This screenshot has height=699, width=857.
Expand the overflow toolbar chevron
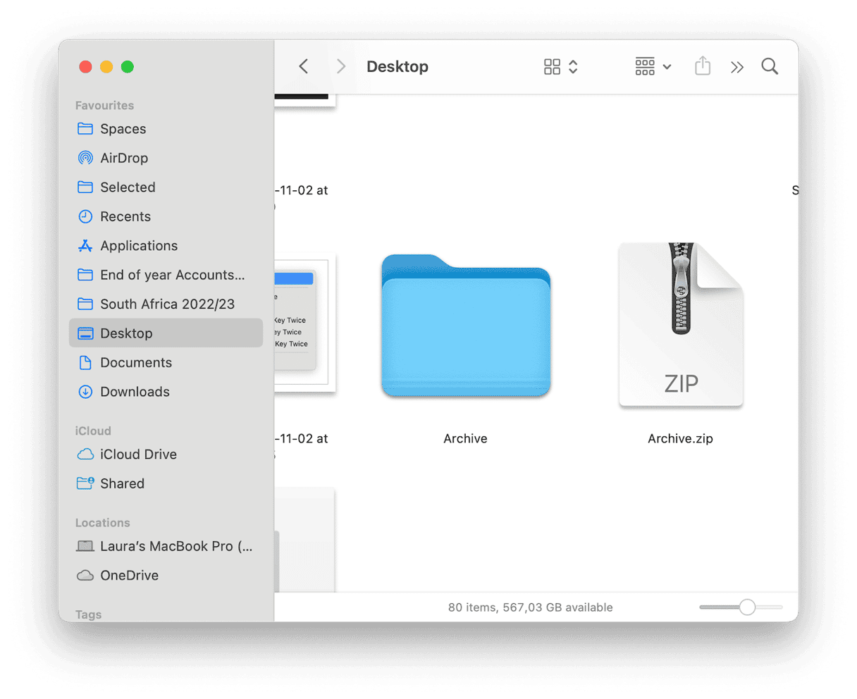coord(736,66)
